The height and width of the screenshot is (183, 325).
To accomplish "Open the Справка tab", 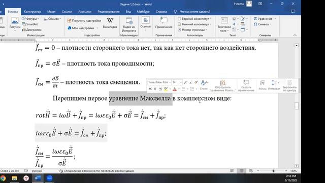I will [x=161, y=12].
